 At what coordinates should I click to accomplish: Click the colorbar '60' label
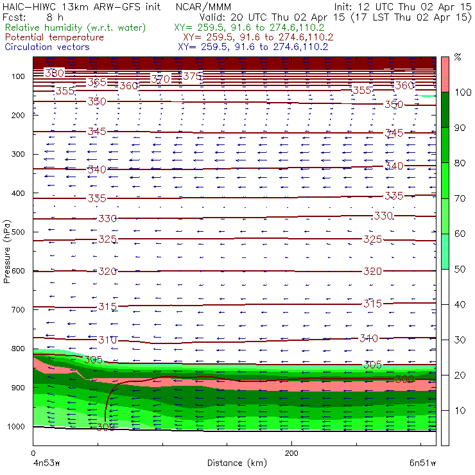[x=460, y=234]
